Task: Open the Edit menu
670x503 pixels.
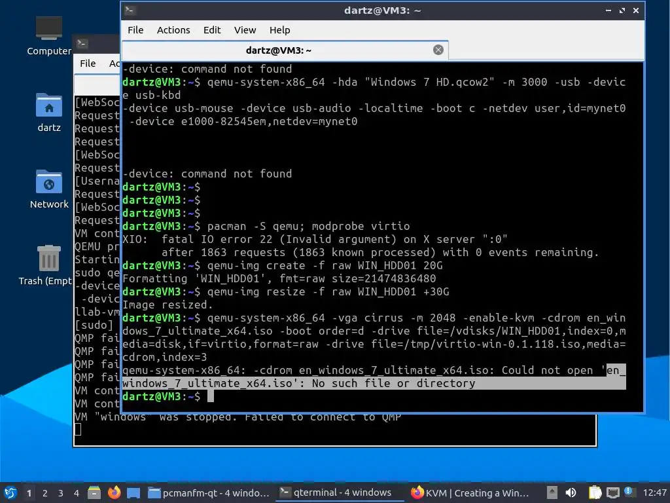Action: tap(212, 30)
